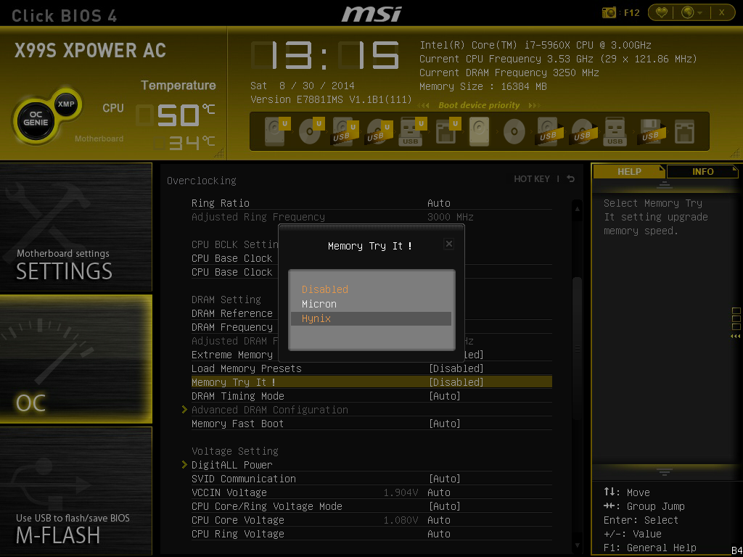
Task: Click the F12 screenshot camera icon
Action: [x=609, y=13]
